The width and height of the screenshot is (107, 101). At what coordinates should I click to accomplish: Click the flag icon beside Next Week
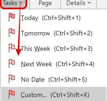tap(12, 64)
